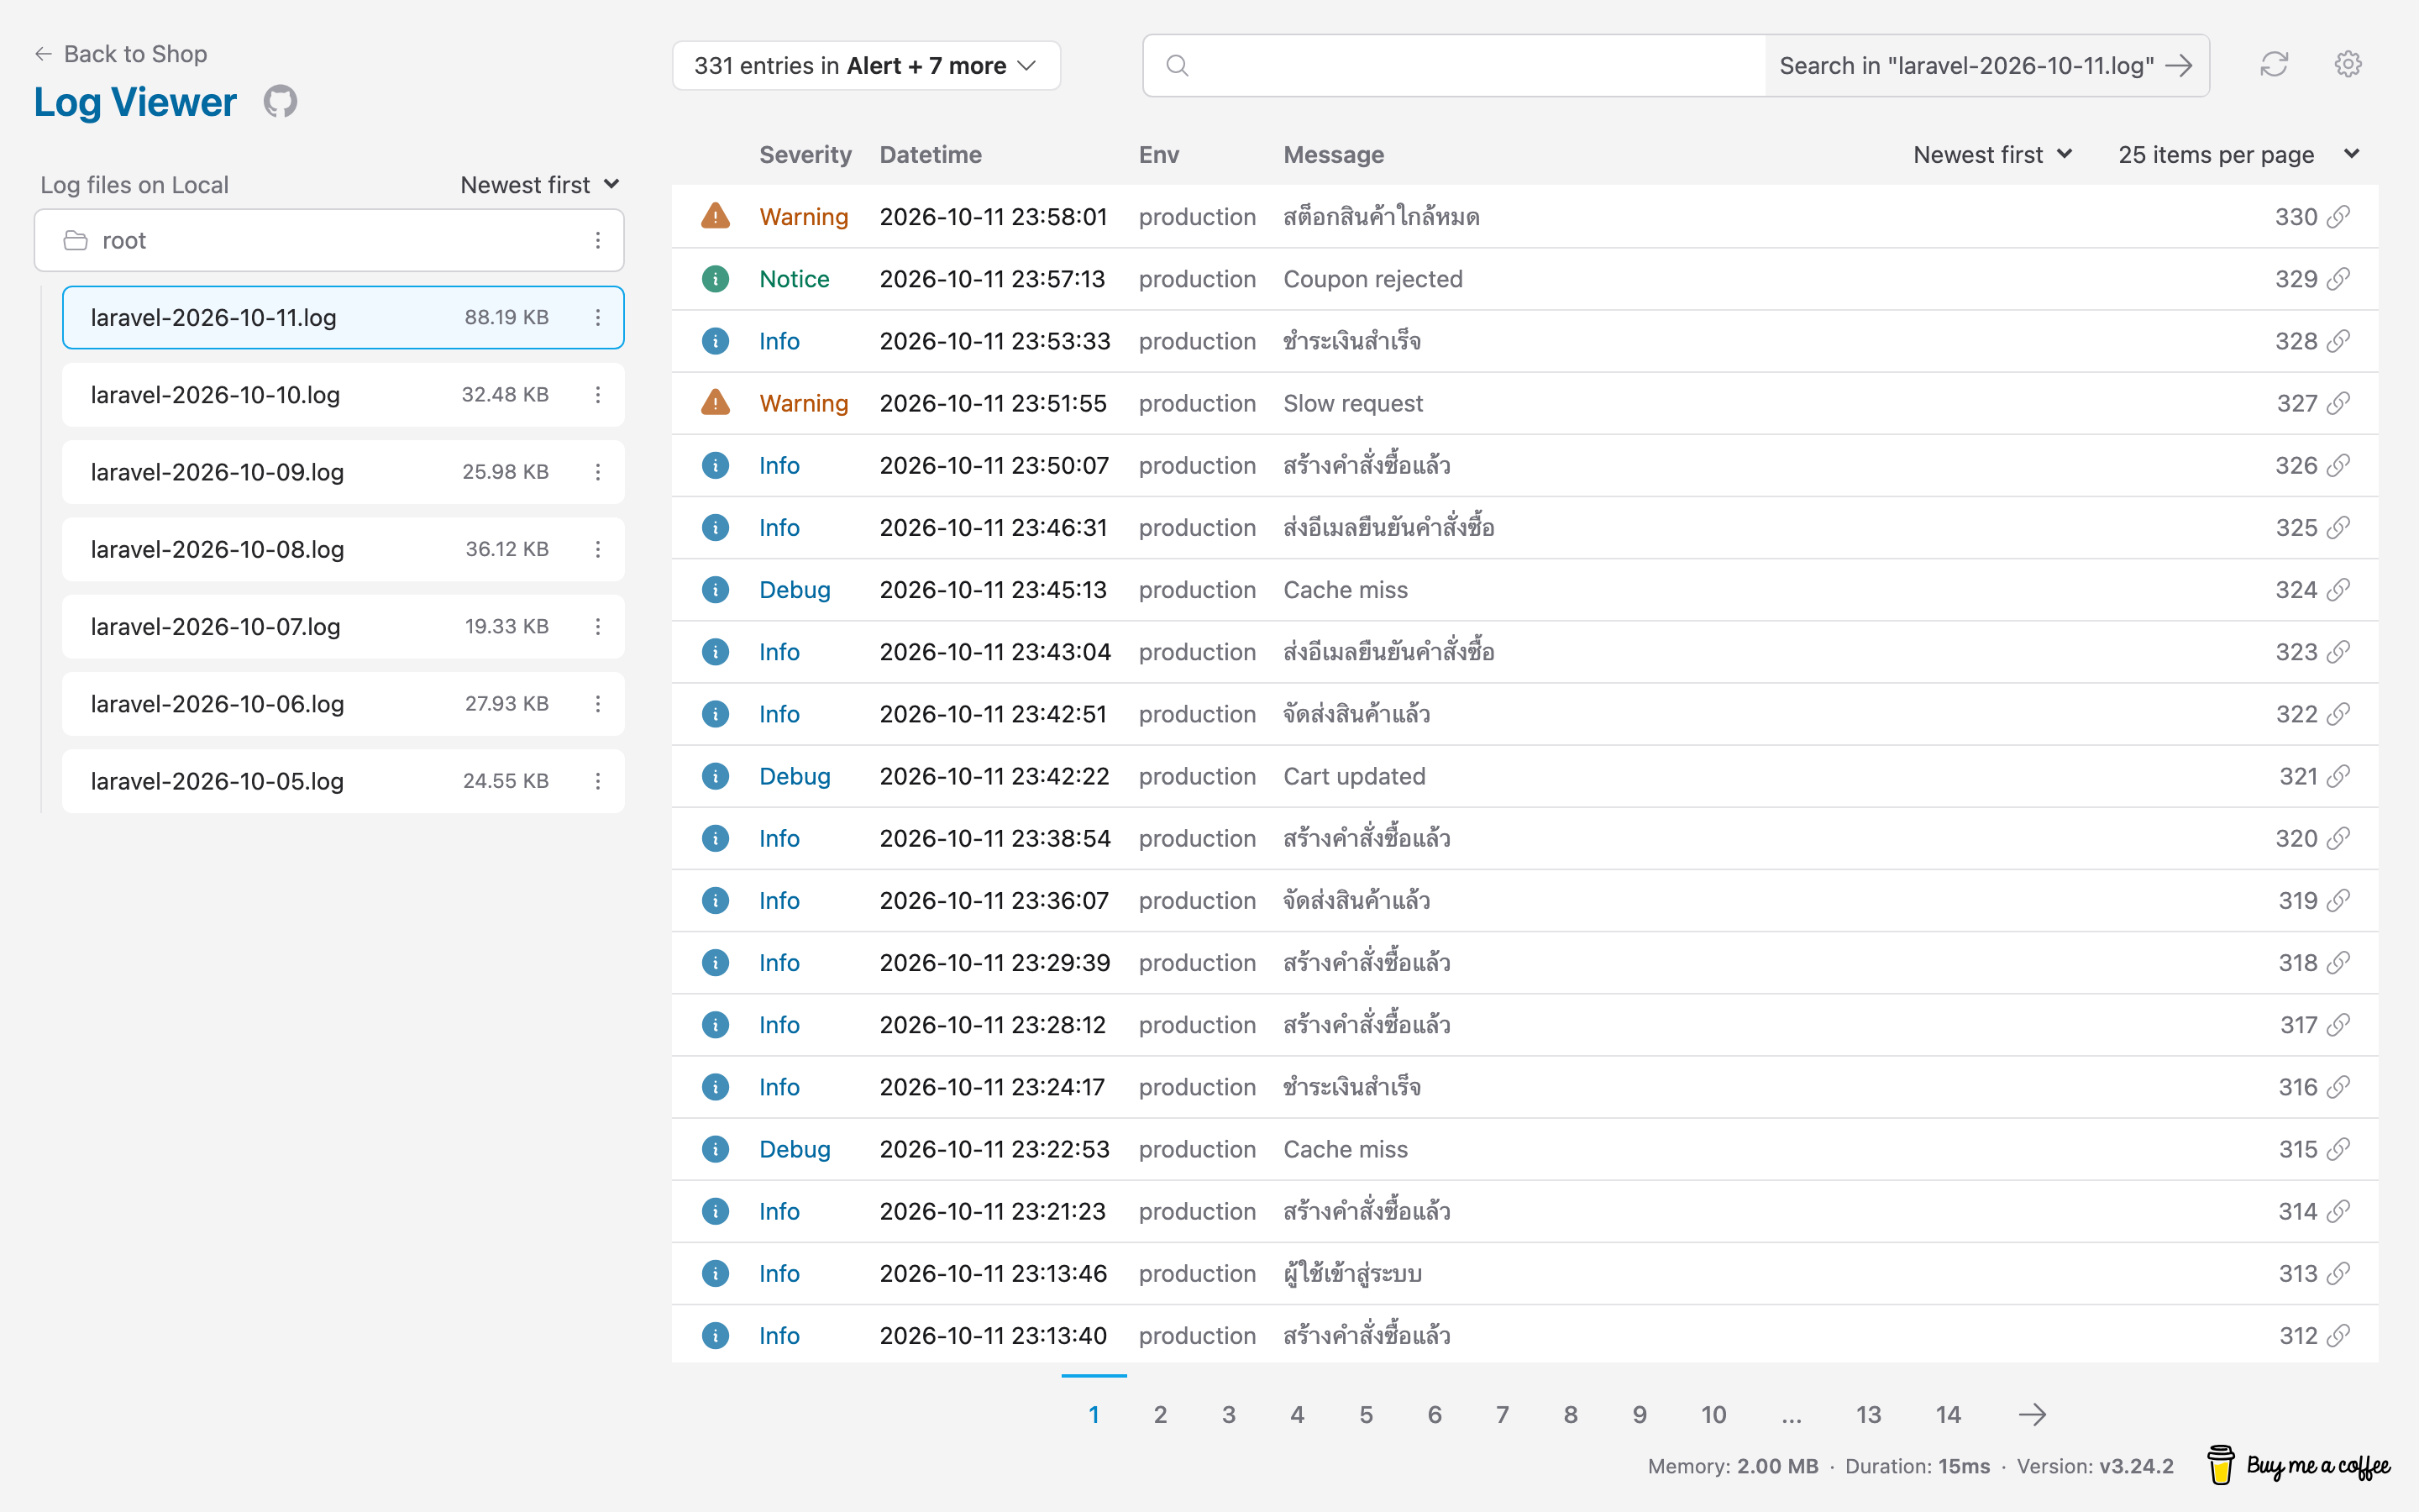Copy link icon for entry 330
2419x1512 pixels.
(2338, 217)
